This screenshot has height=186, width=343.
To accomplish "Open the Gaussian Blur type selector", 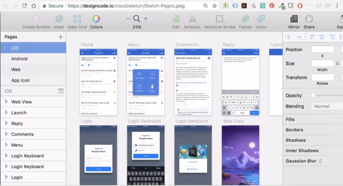I will (x=320, y=161).
